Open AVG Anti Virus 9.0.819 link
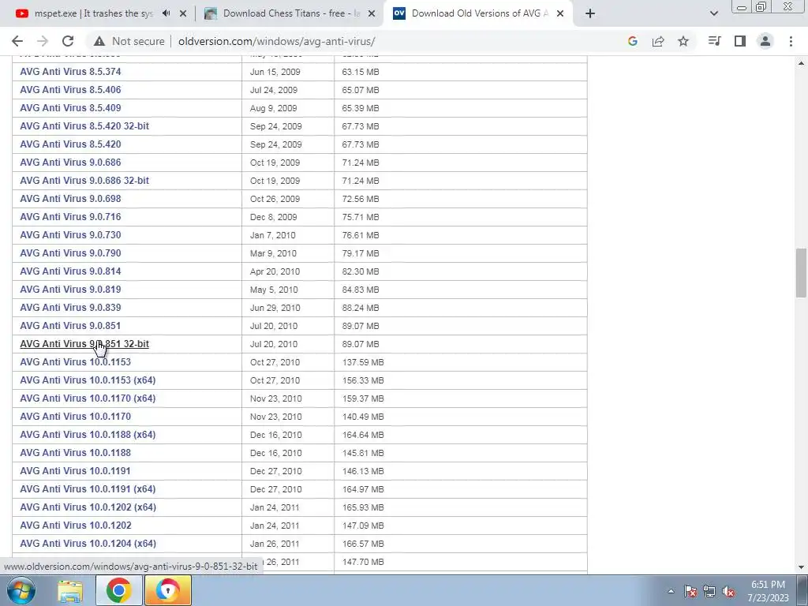808x606 pixels. [x=70, y=289]
